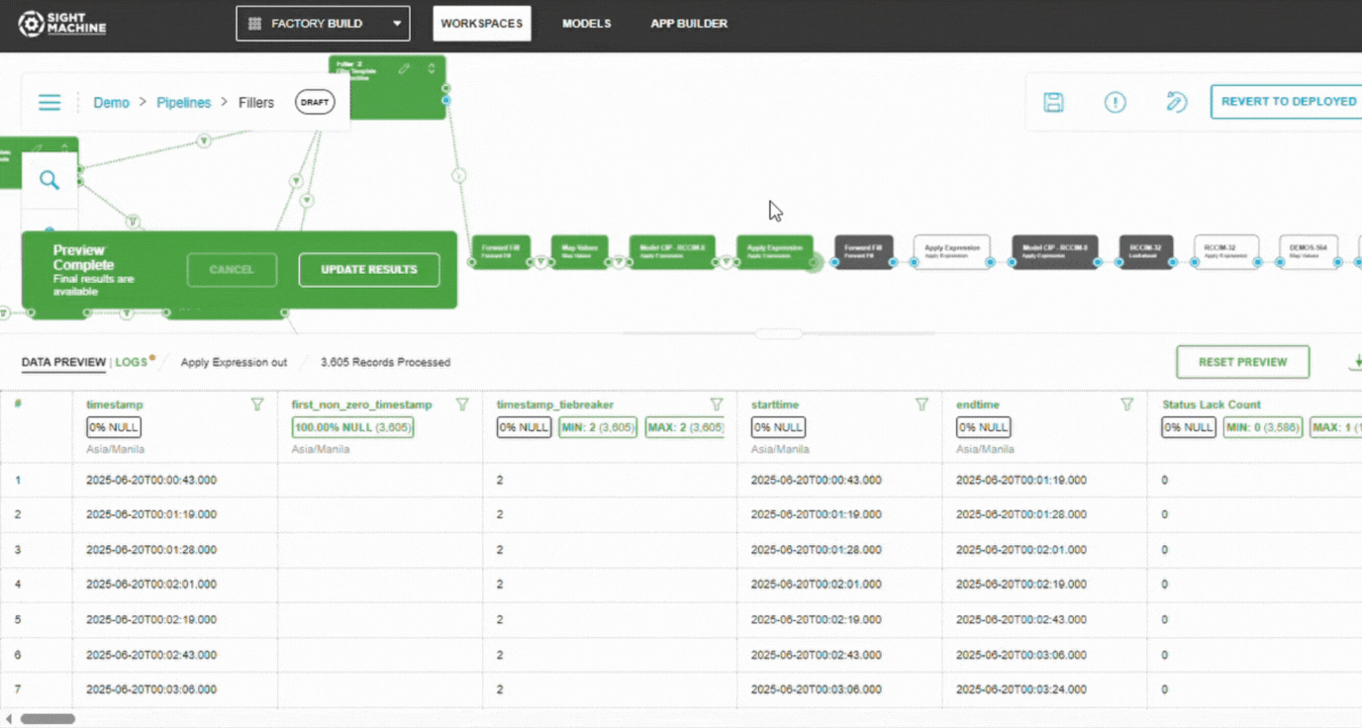Open the Models tab
This screenshot has width=1362, height=728.
(587, 24)
